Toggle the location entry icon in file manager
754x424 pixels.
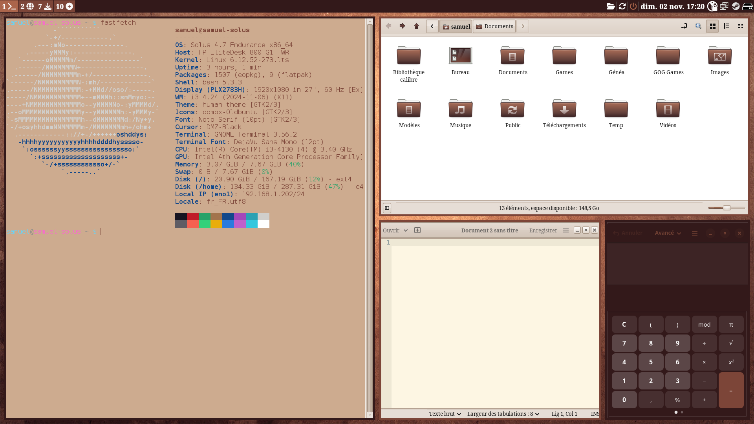[x=684, y=26]
